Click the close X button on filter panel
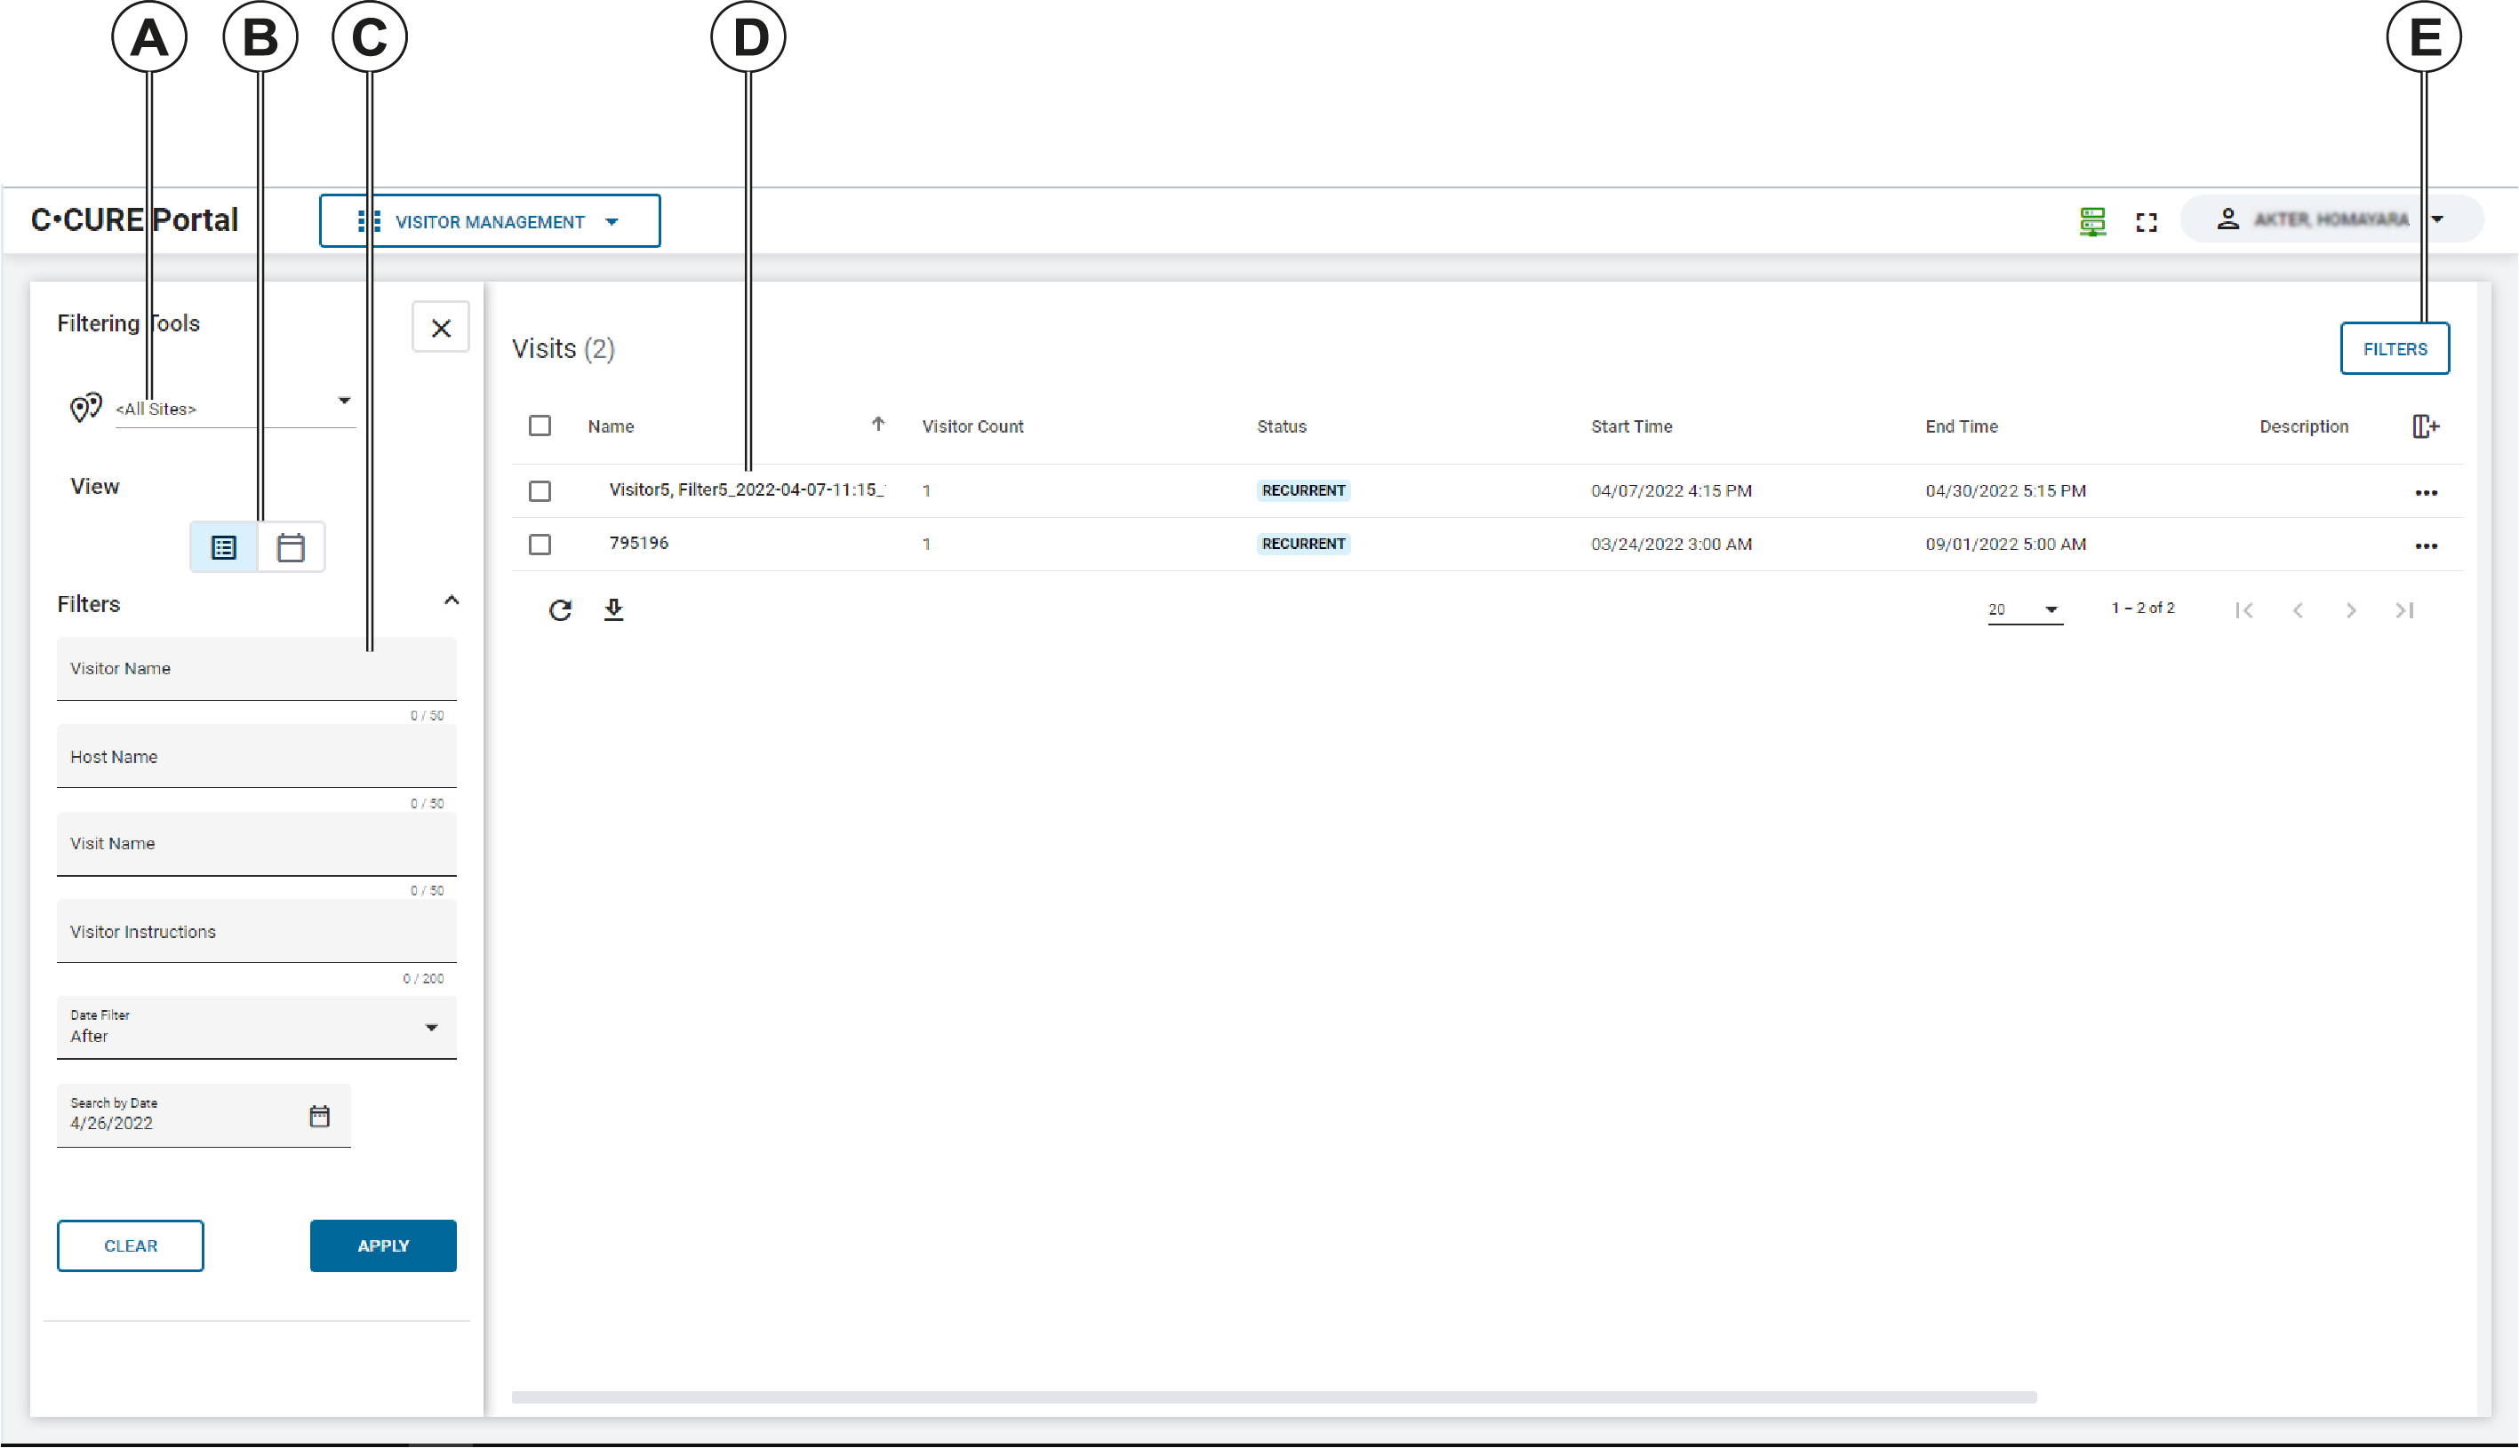The width and height of the screenshot is (2519, 1448). pyautogui.click(x=439, y=327)
